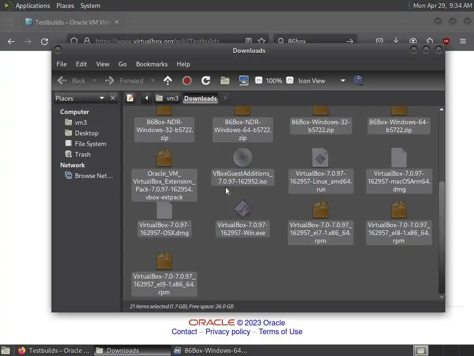Select the VirtualBox Linux_amd64.run file icon
The height and width of the screenshot is (356, 474).
pyautogui.click(x=320, y=158)
